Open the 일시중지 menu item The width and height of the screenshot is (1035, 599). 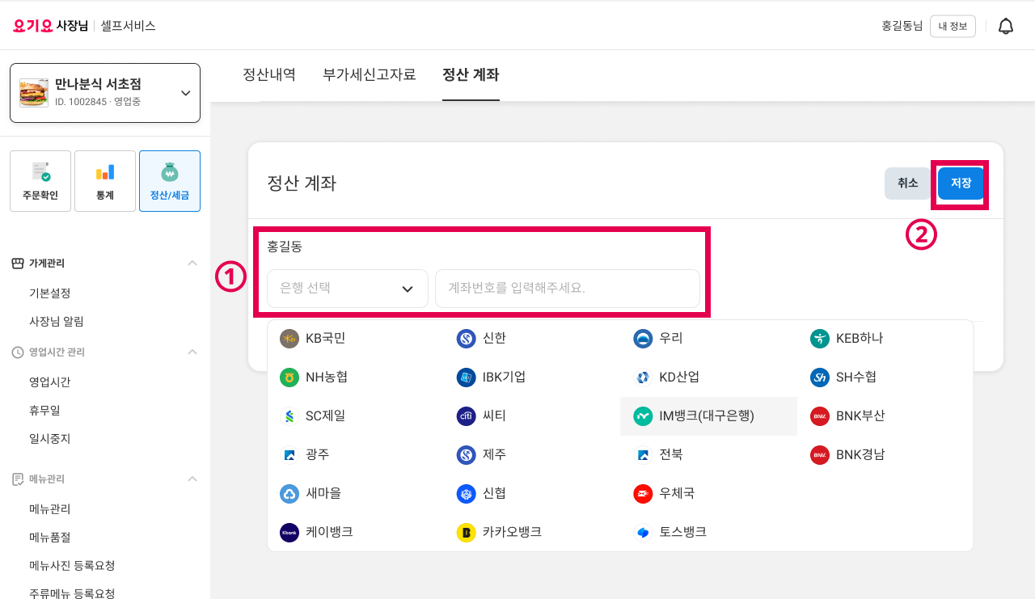(50, 439)
